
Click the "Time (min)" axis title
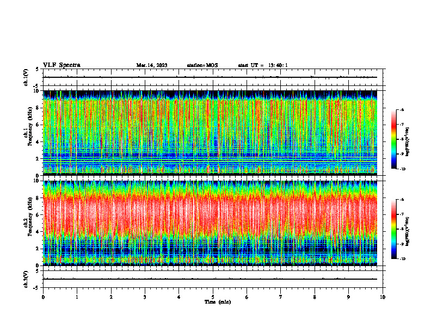point(218,302)
